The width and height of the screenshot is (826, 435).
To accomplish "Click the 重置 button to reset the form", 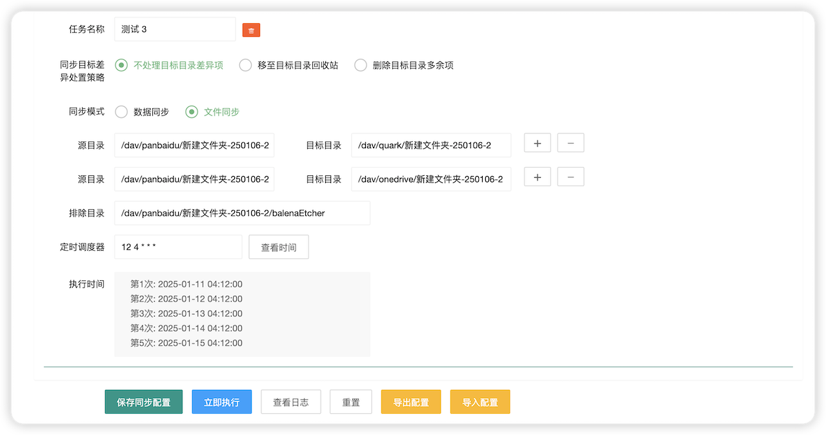I will click(x=350, y=401).
